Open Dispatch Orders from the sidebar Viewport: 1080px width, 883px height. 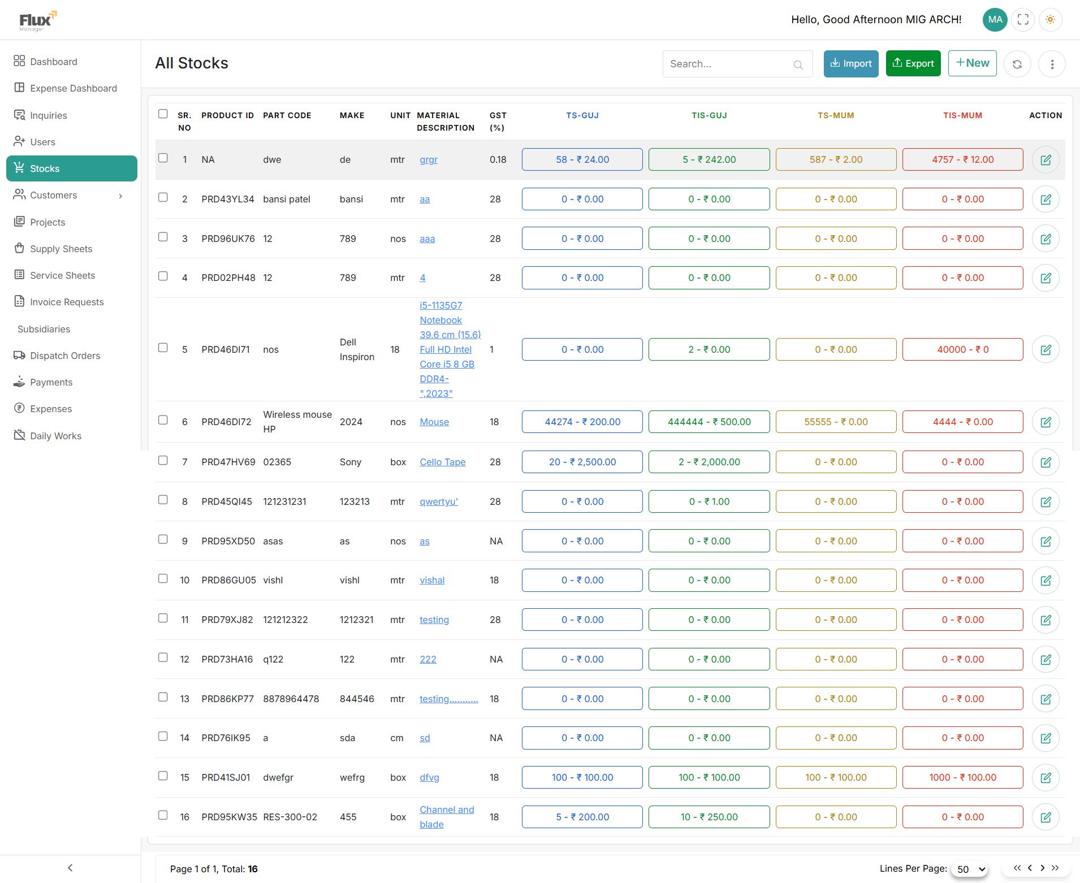click(65, 356)
